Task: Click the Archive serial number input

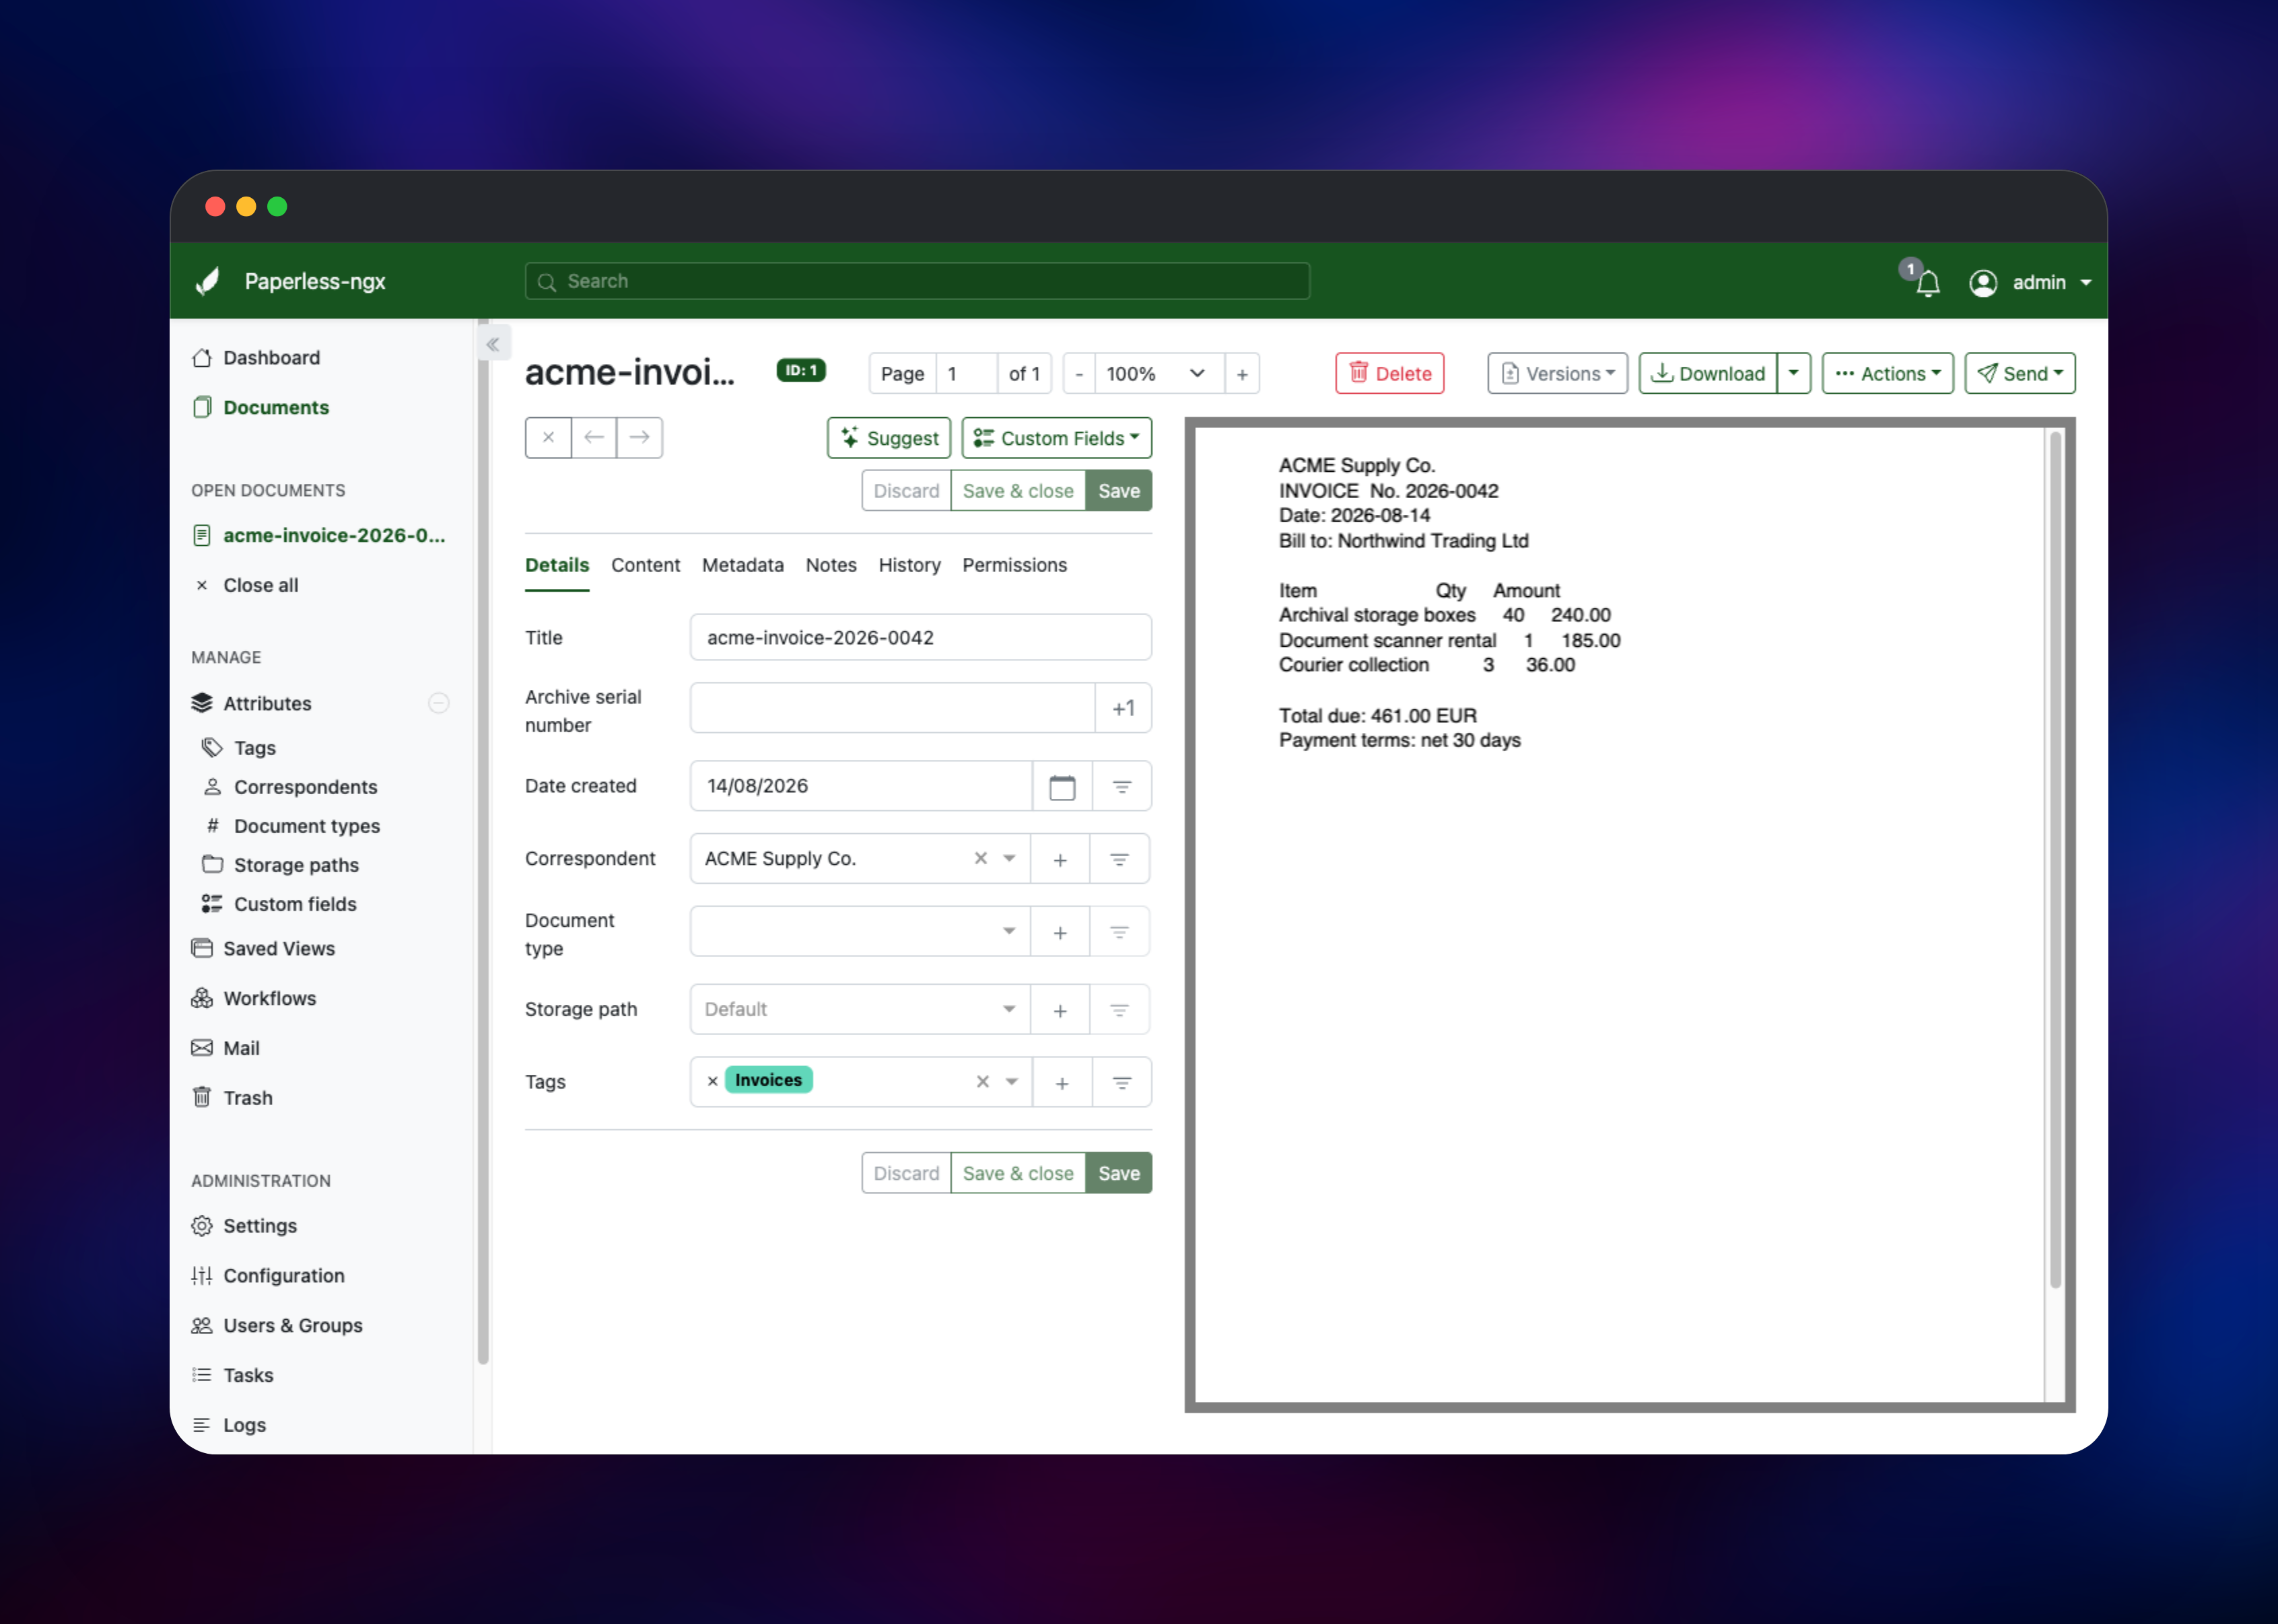Action: pos(892,709)
